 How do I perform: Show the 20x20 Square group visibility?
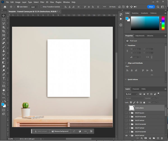click(x=127, y=113)
